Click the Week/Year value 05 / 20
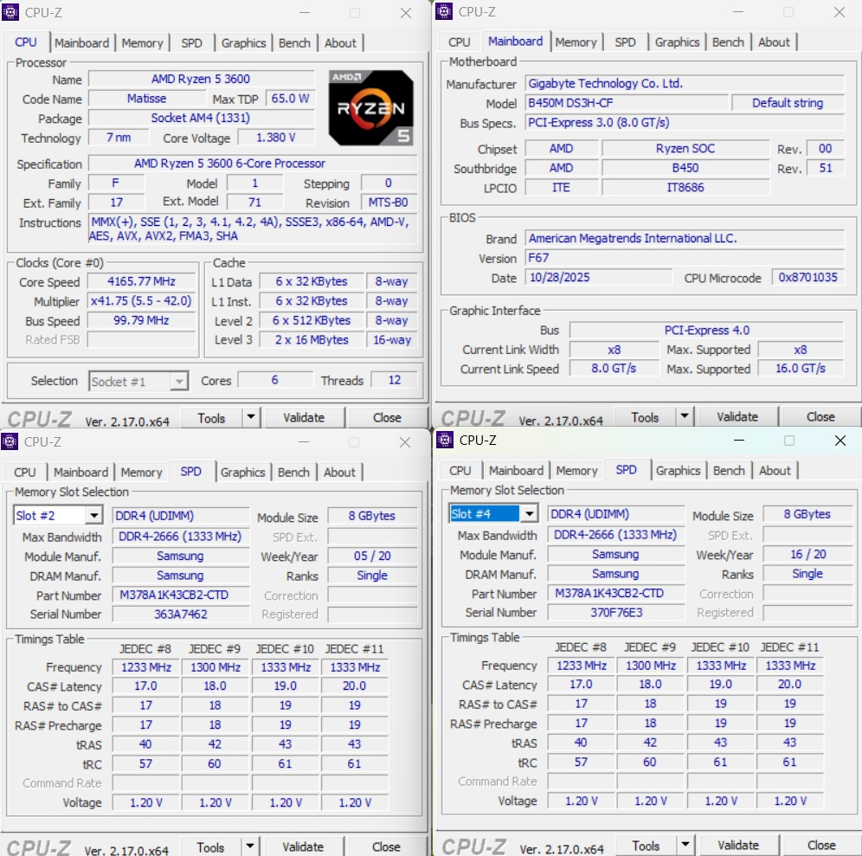The image size is (862, 856). (x=372, y=557)
